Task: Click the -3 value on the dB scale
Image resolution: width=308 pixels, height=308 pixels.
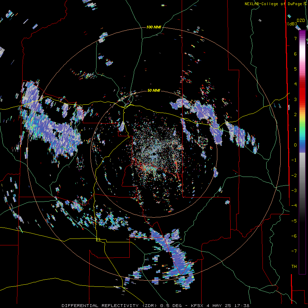Action: pos(294,191)
